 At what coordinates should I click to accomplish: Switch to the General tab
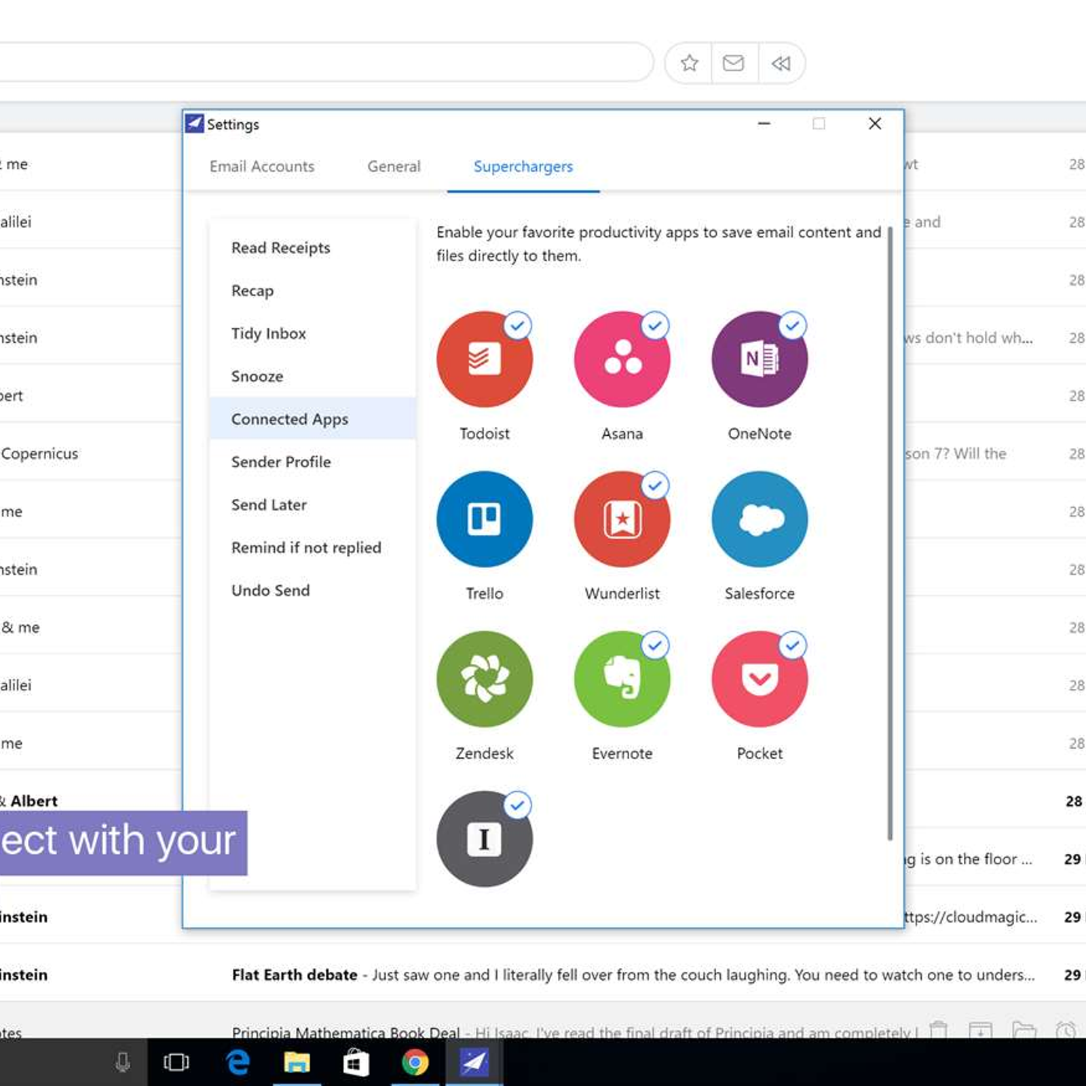(x=394, y=166)
